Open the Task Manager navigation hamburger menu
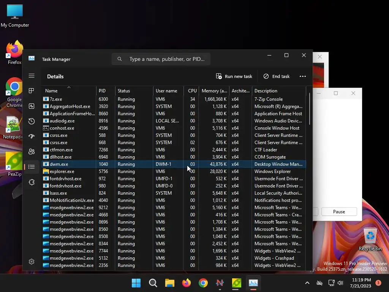Screen dimensions: 389x292 point(32,76)
